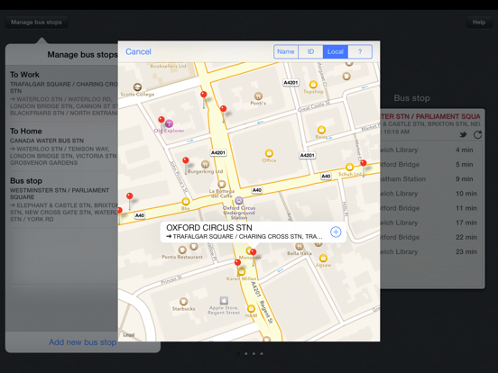
Task: Tap the Scotts College icon
Action: tap(137, 86)
